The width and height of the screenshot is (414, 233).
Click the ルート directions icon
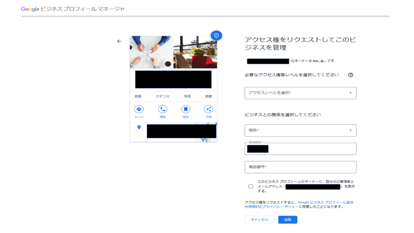139,109
